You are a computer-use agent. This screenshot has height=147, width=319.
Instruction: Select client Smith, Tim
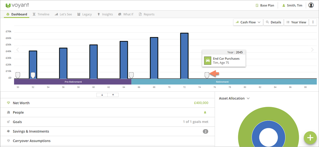coord(292,5)
